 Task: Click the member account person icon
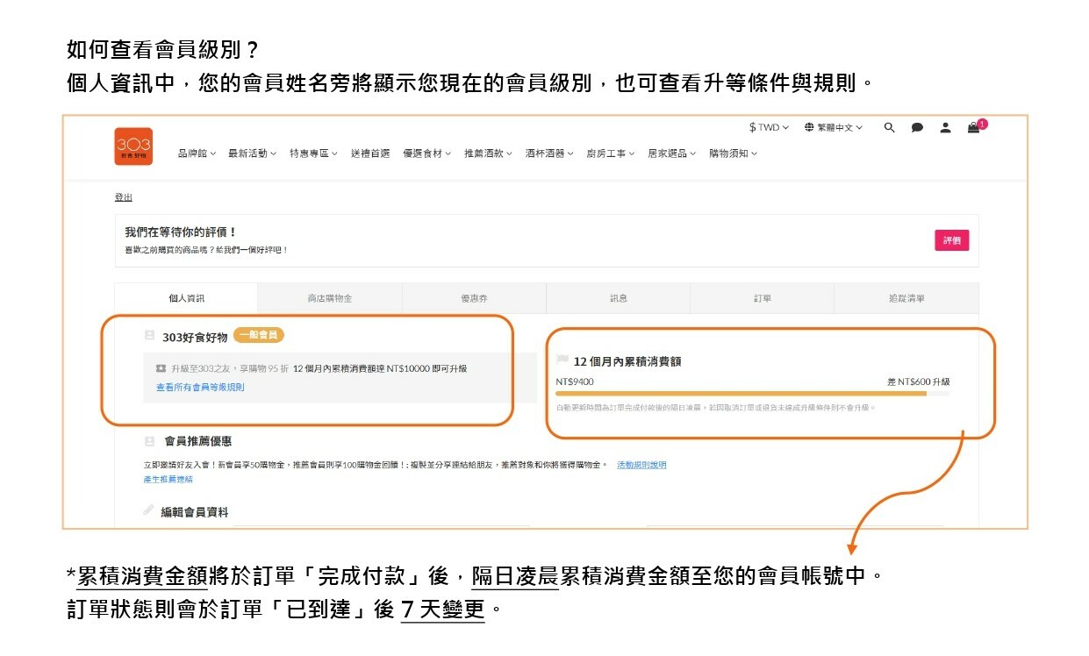(x=945, y=127)
